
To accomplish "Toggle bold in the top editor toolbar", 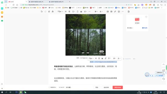I will coord(69,11).
